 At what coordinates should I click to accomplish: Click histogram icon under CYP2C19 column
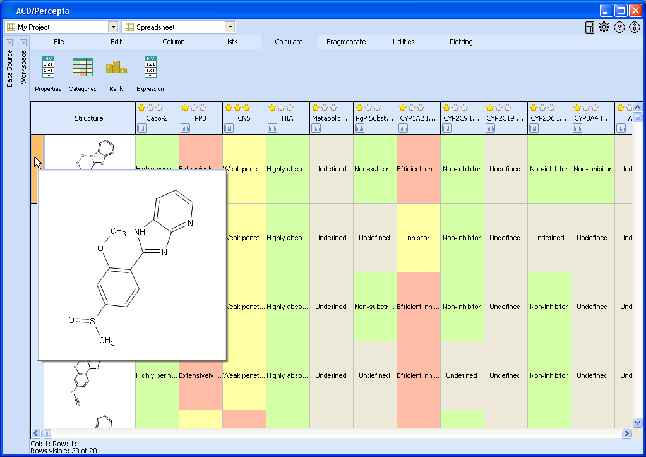pyautogui.click(x=490, y=128)
